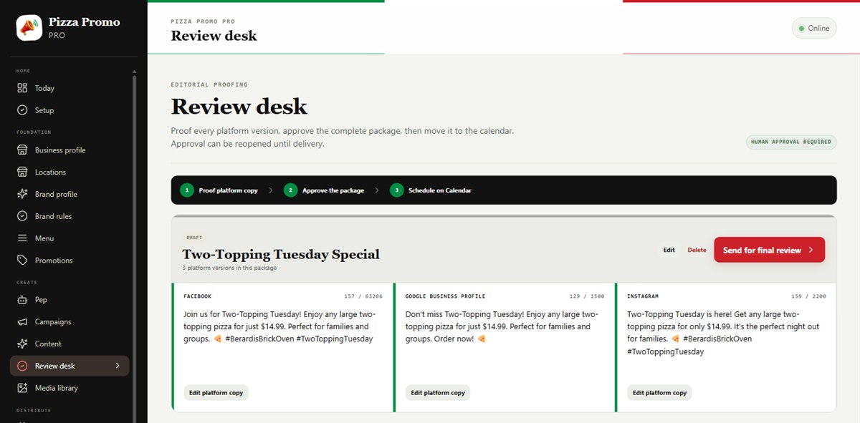
Task: Open Pep assistant
Action: 70,300
